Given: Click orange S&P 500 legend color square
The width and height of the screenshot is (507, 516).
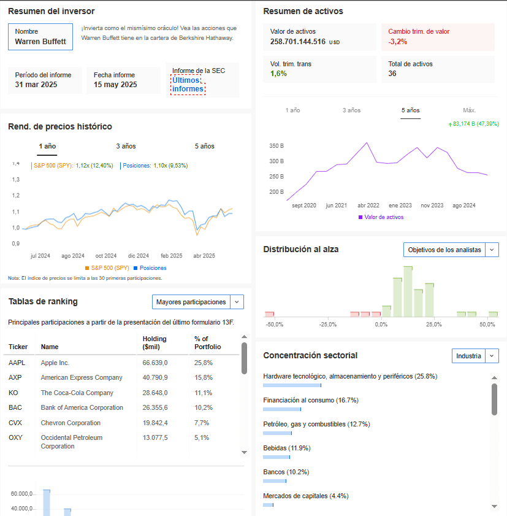Looking at the screenshot, I should 87,268.
